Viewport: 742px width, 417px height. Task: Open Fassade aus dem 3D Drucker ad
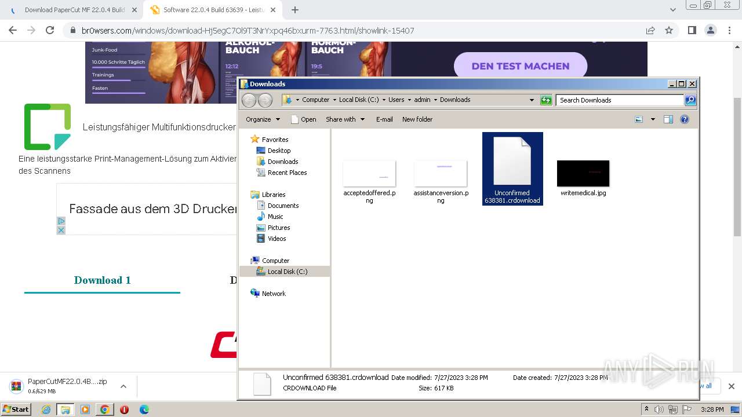click(x=153, y=209)
